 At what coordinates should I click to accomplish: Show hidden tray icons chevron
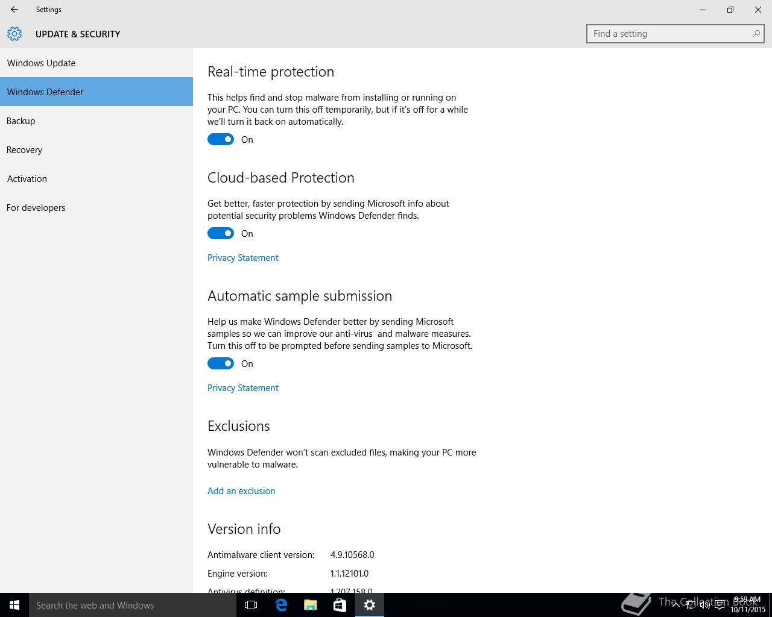pos(675,605)
